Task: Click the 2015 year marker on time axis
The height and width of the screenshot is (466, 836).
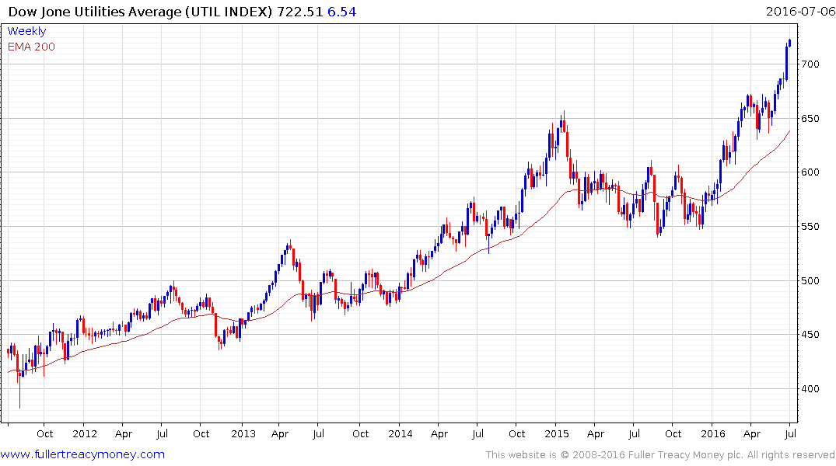Action: point(557,433)
